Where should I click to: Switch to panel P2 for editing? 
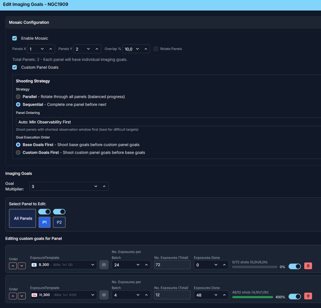59,222
